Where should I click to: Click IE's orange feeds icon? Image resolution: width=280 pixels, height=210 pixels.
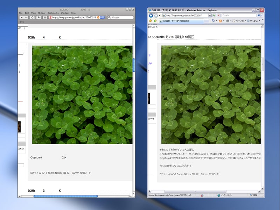coord(220,21)
